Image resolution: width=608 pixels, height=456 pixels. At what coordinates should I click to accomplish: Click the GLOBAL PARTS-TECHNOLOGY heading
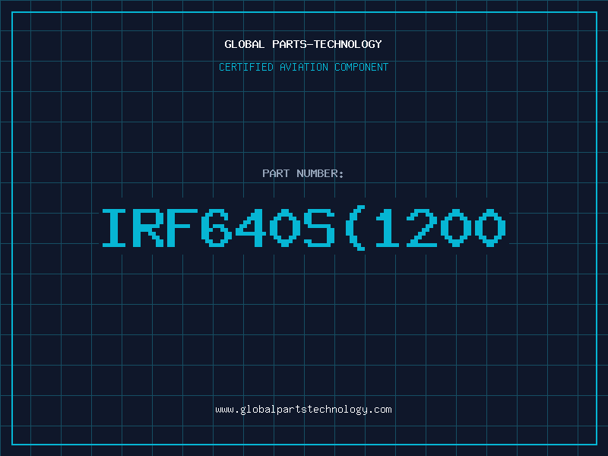pos(303,44)
